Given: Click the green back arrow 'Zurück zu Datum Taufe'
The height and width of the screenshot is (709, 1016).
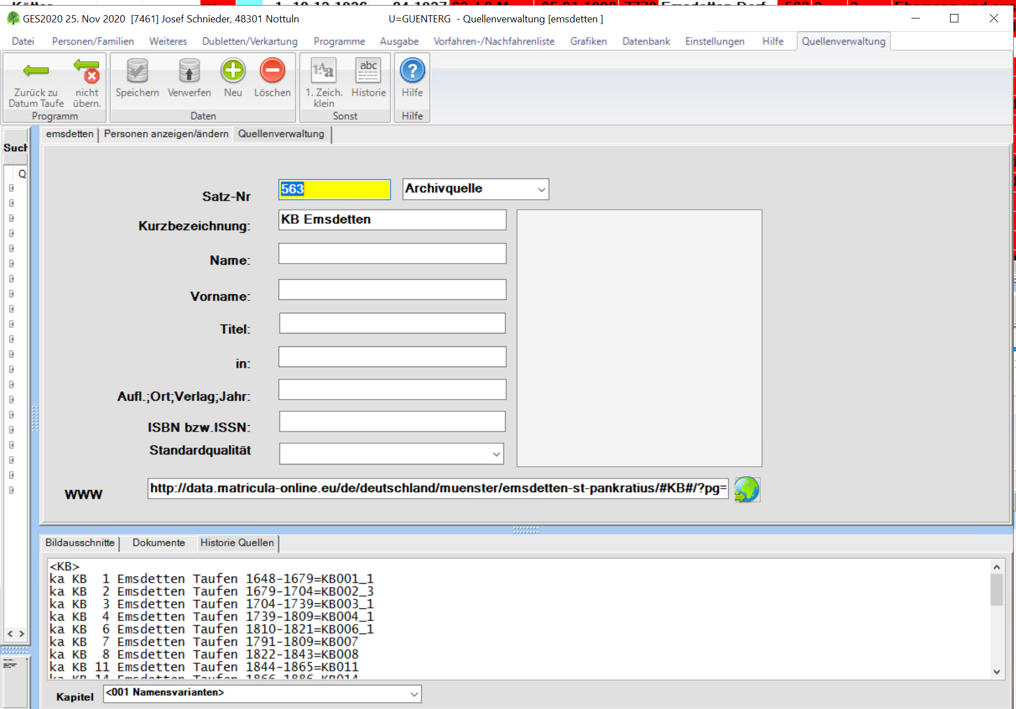Looking at the screenshot, I should point(36,71).
